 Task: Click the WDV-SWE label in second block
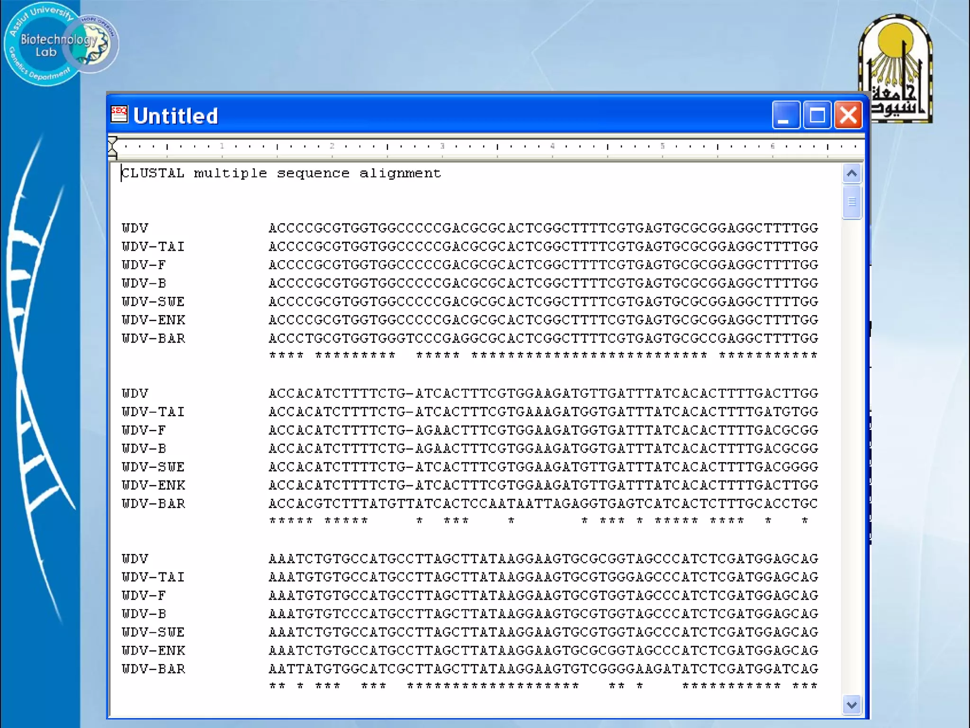coord(153,467)
